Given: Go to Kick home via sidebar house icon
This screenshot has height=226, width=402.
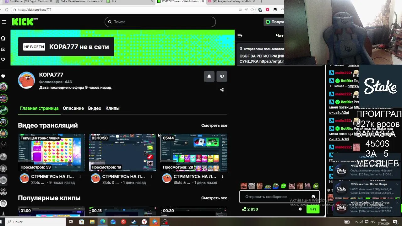Looking at the screenshot, I should click(x=3, y=38).
